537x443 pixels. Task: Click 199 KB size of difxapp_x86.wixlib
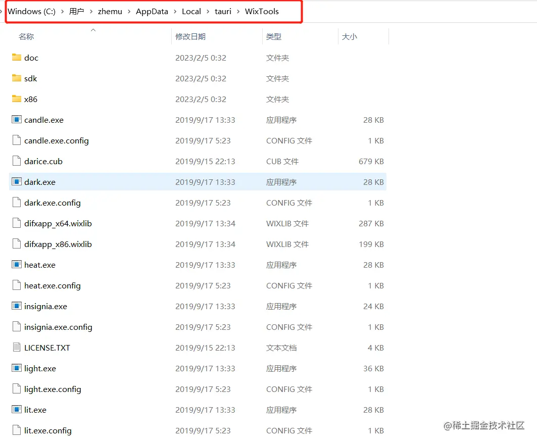371,244
